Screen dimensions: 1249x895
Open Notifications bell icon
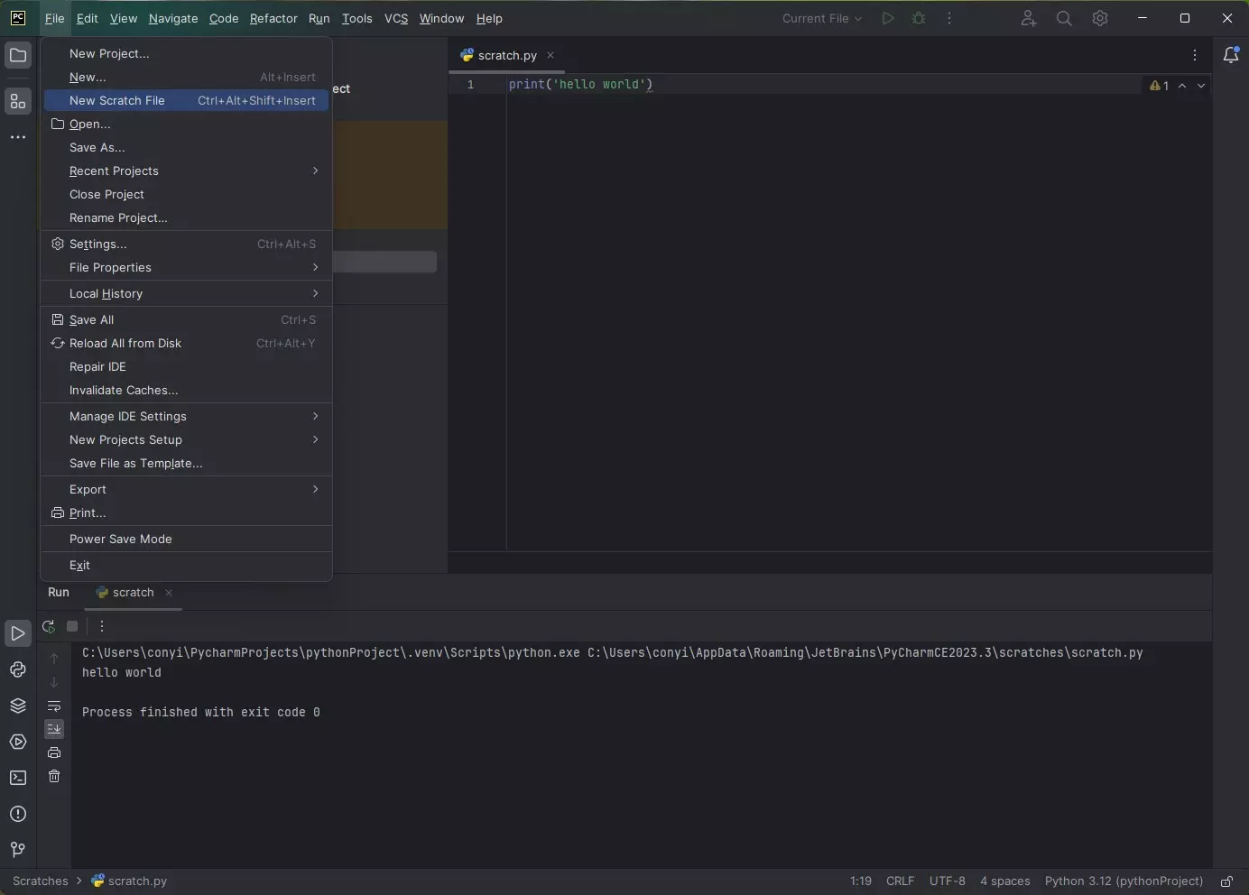(x=1231, y=55)
